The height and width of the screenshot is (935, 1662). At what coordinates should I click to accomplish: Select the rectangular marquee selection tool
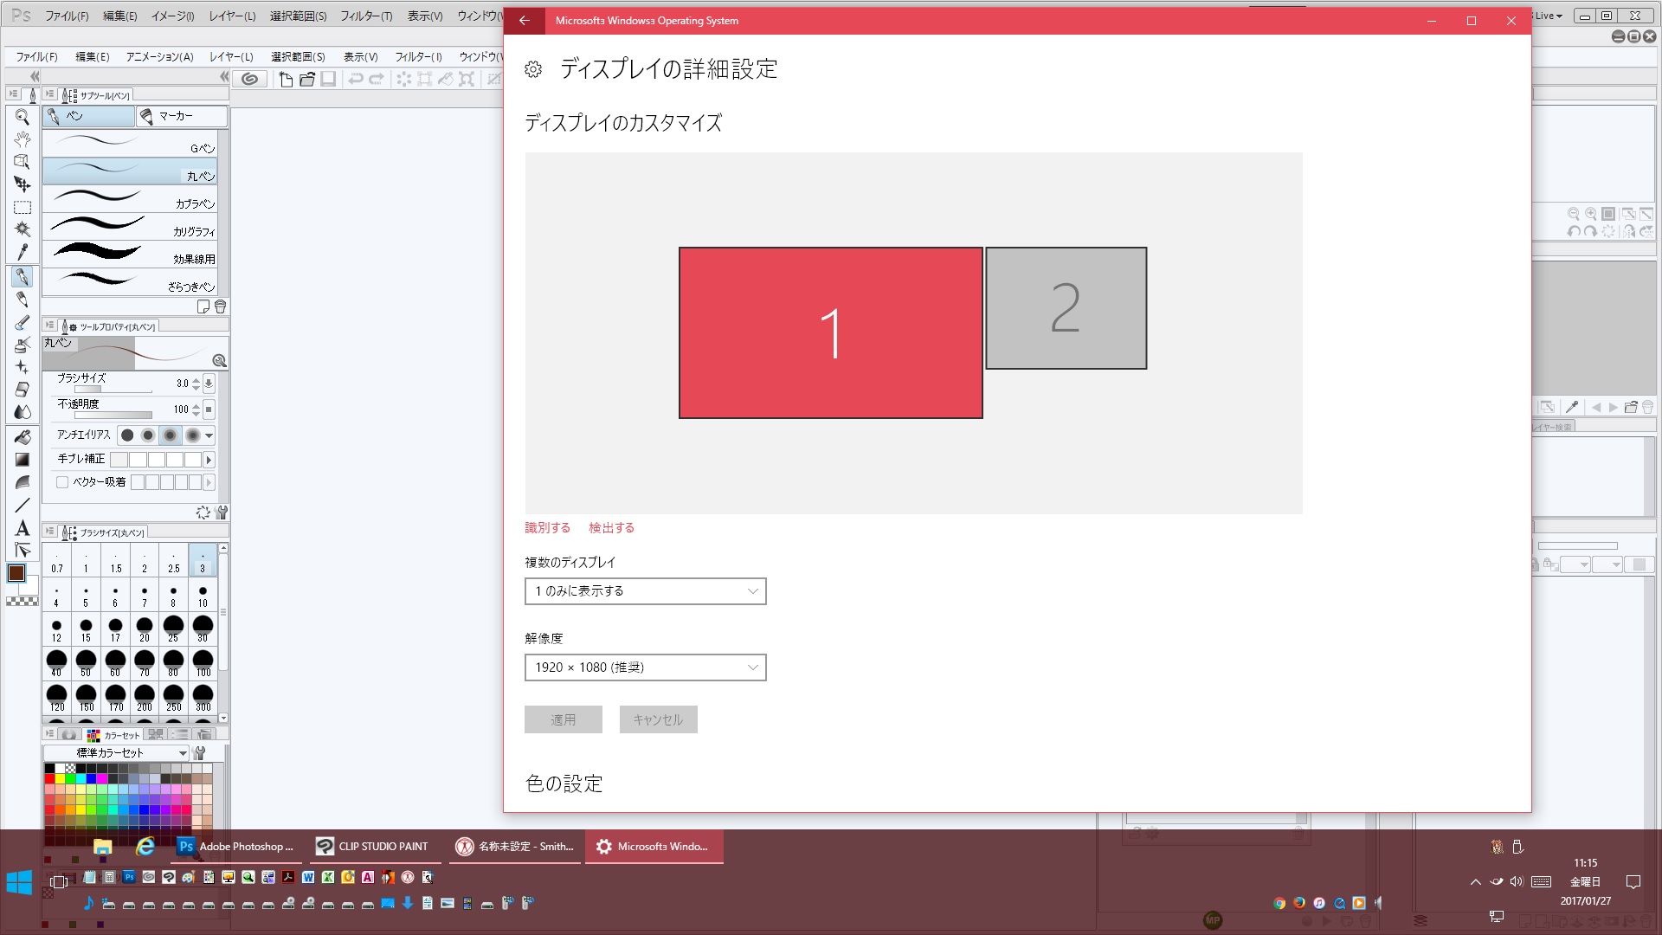coord(23,208)
